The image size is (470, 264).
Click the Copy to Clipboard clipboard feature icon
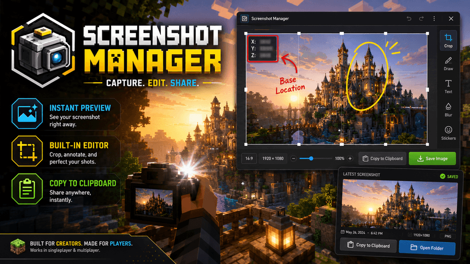pyautogui.click(x=27, y=189)
